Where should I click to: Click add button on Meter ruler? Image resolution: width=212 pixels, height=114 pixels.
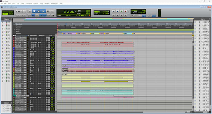(x=56, y=32)
